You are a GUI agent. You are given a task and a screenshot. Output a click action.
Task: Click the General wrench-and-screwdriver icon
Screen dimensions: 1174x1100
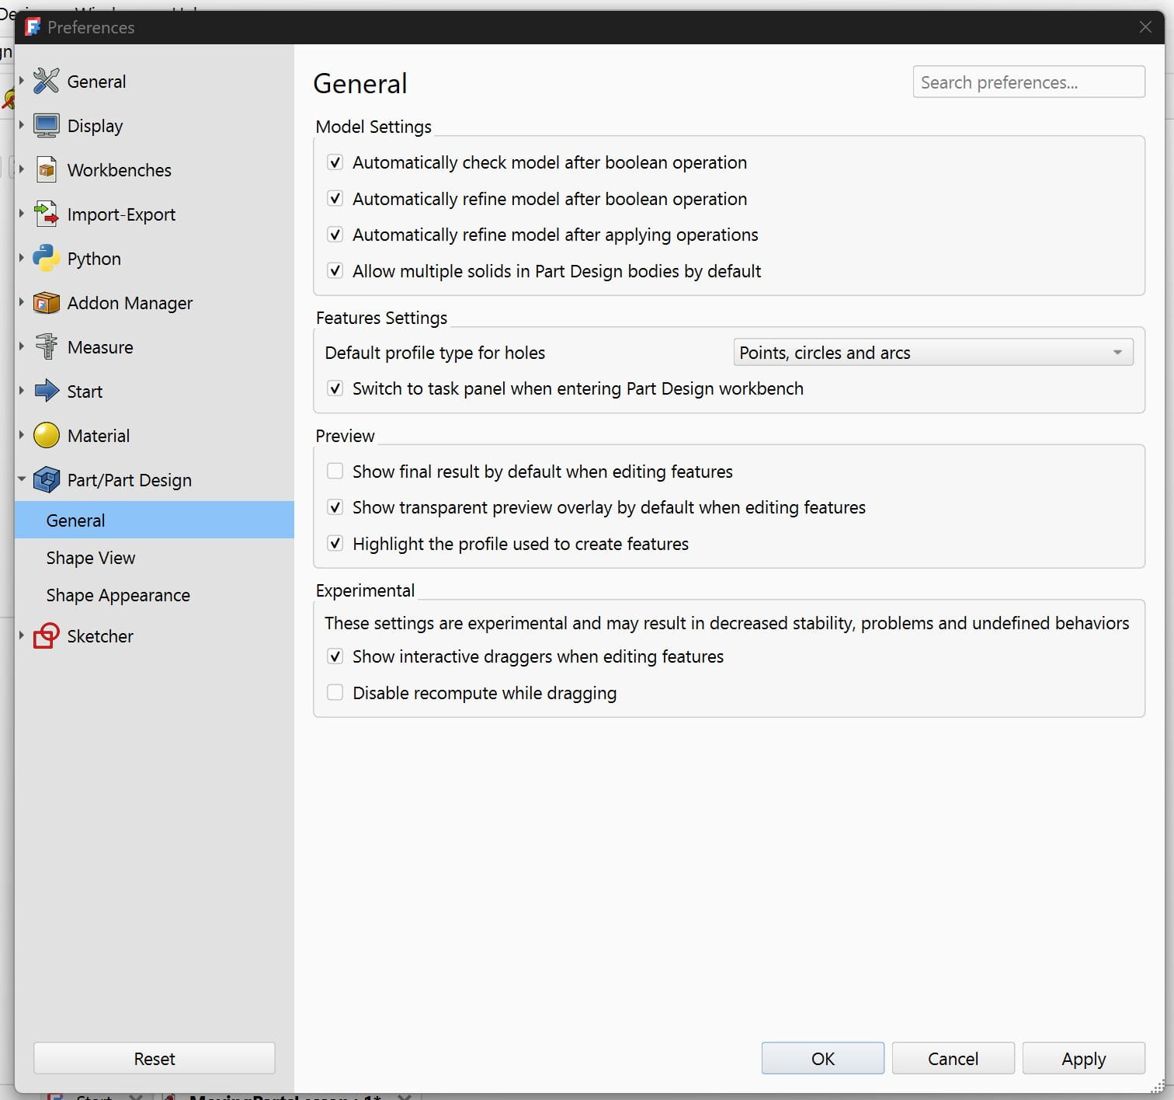click(47, 81)
